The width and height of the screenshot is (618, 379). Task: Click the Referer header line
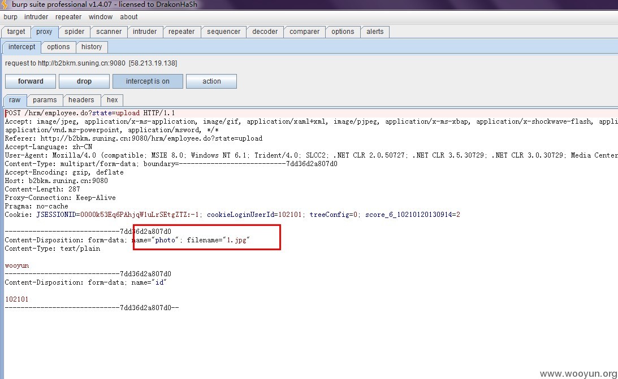(133, 138)
